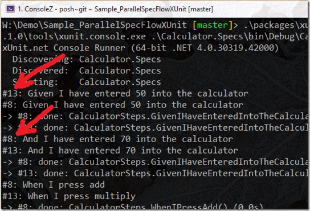Click the lower red arrow annotation
Image resolution: width=310 pixels, height=211 pixels.
(35, 121)
